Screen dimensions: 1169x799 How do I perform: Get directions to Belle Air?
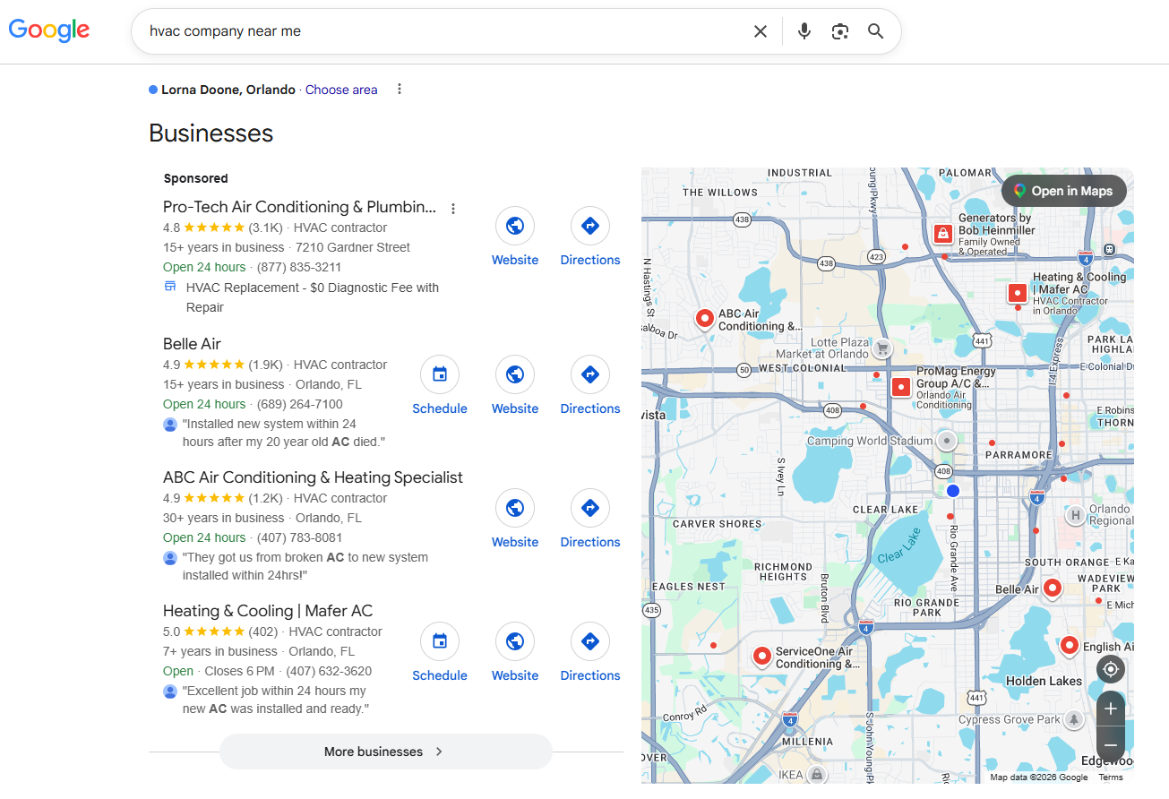pos(590,374)
